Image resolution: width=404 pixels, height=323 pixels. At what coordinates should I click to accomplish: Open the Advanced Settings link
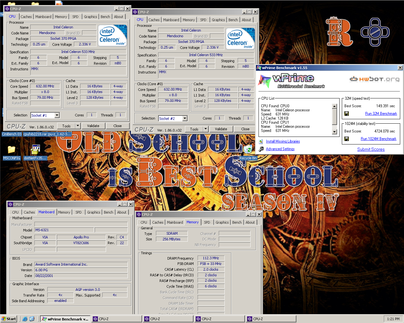pyautogui.click(x=280, y=149)
